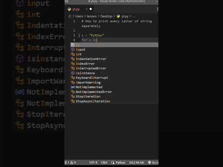Click the class icon beside 'InterruptedError'
Image resolution: width=223 pixels, height=167 pixels.
coord(73,68)
